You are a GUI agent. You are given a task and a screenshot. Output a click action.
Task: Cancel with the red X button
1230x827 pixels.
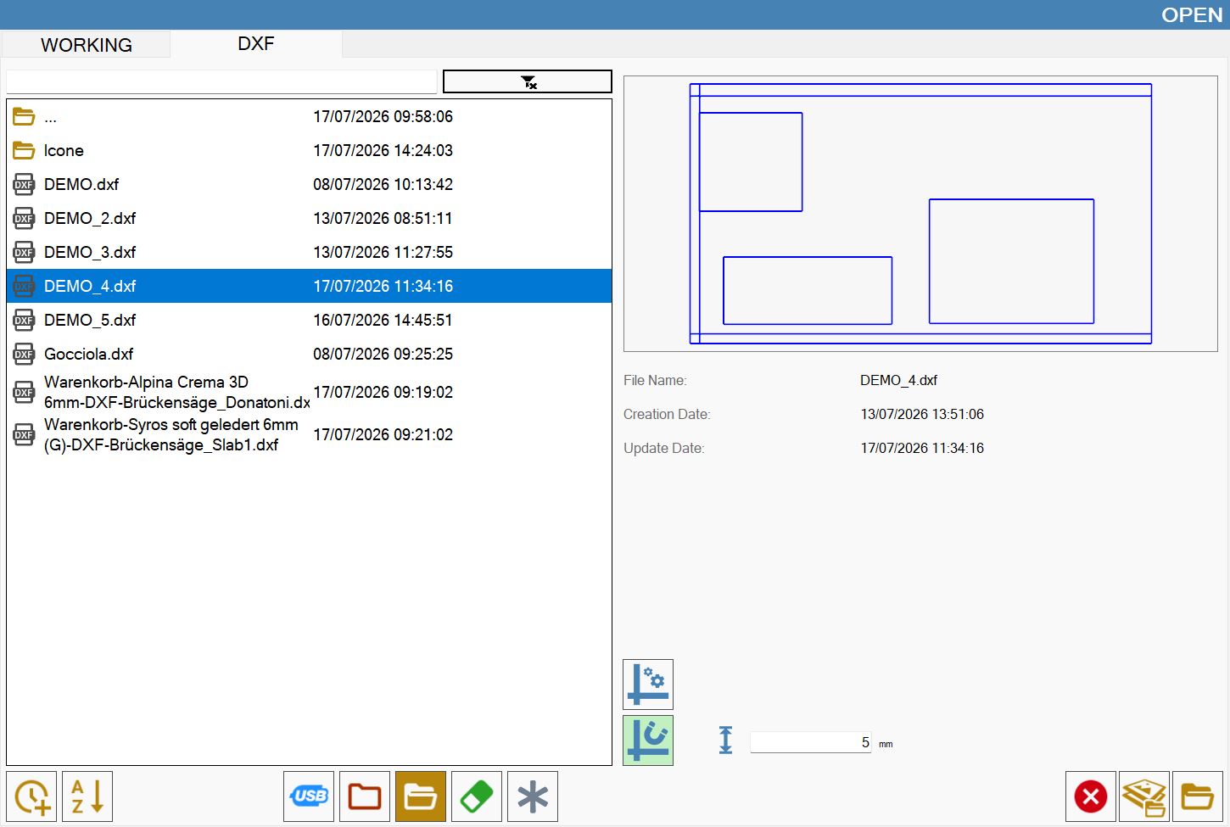[1091, 796]
